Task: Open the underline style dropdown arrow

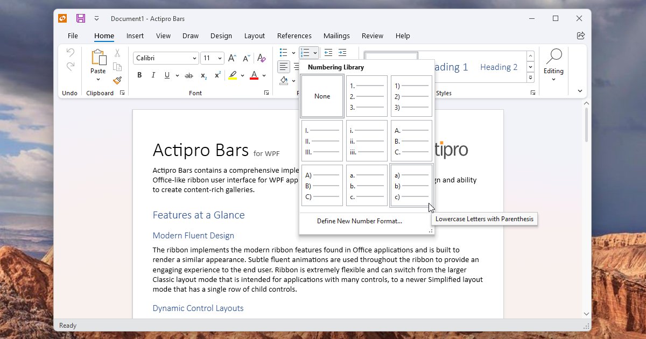Action: [177, 75]
